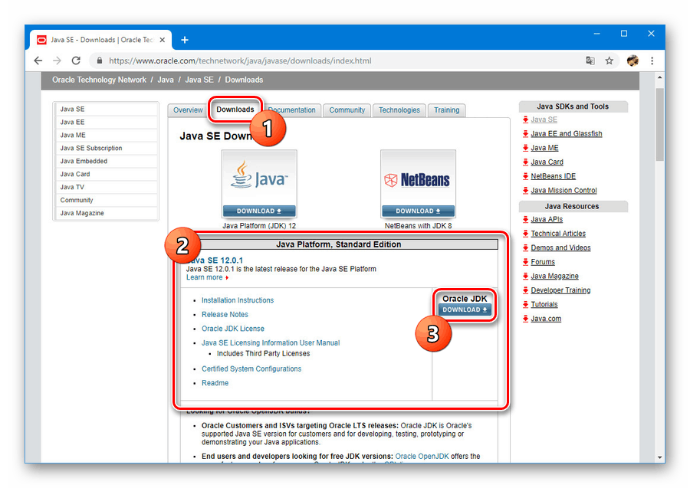690x488 pixels.
Task: Open the Chrome profile avatar
Action: (x=632, y=61)
